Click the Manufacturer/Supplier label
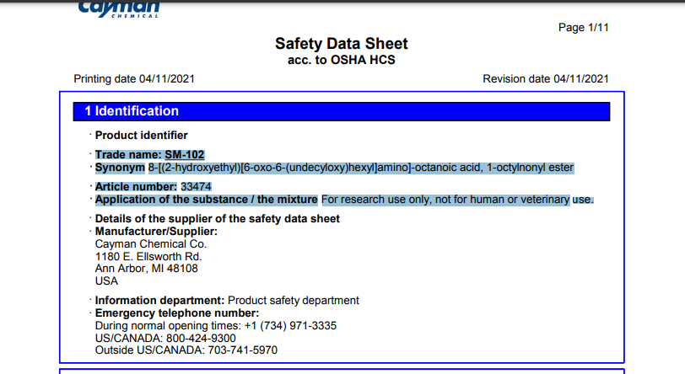 156,232
